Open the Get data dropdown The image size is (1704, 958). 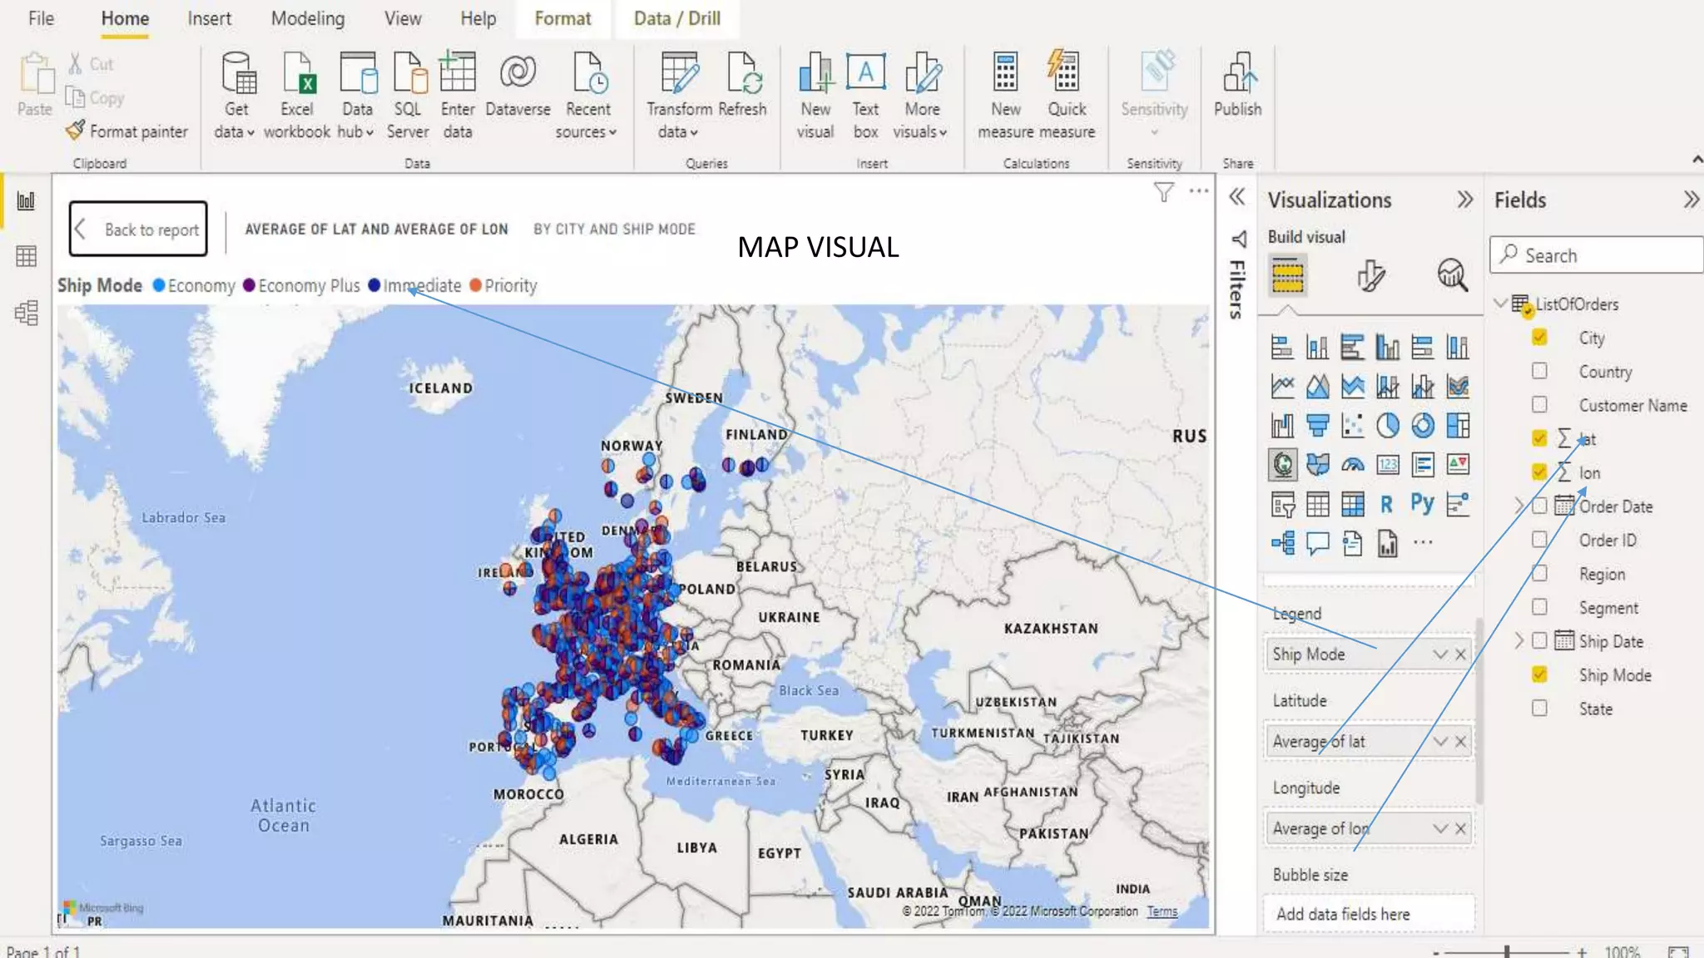point(235,131)
